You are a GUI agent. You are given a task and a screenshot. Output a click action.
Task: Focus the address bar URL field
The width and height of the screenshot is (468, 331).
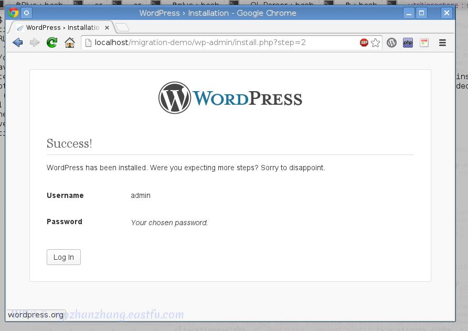coord(221,42)
